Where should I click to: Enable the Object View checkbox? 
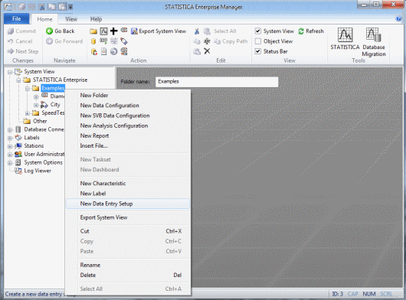(x=258, y=41)
